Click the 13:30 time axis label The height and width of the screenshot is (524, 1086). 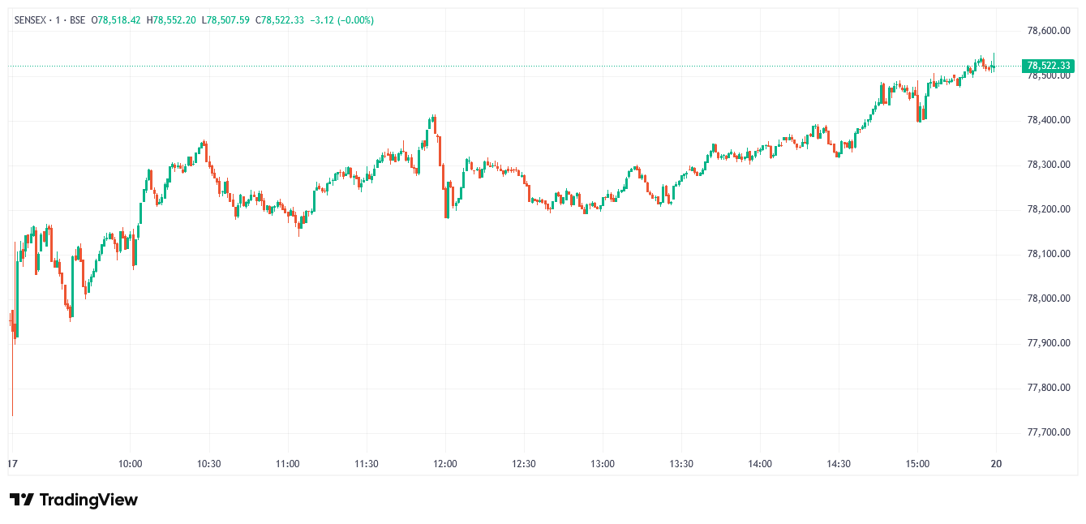681,464
